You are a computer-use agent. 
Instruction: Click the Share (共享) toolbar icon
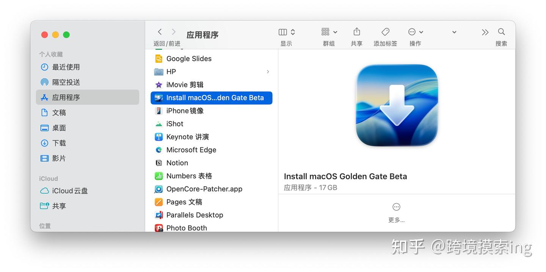click(x=356, y=32)
